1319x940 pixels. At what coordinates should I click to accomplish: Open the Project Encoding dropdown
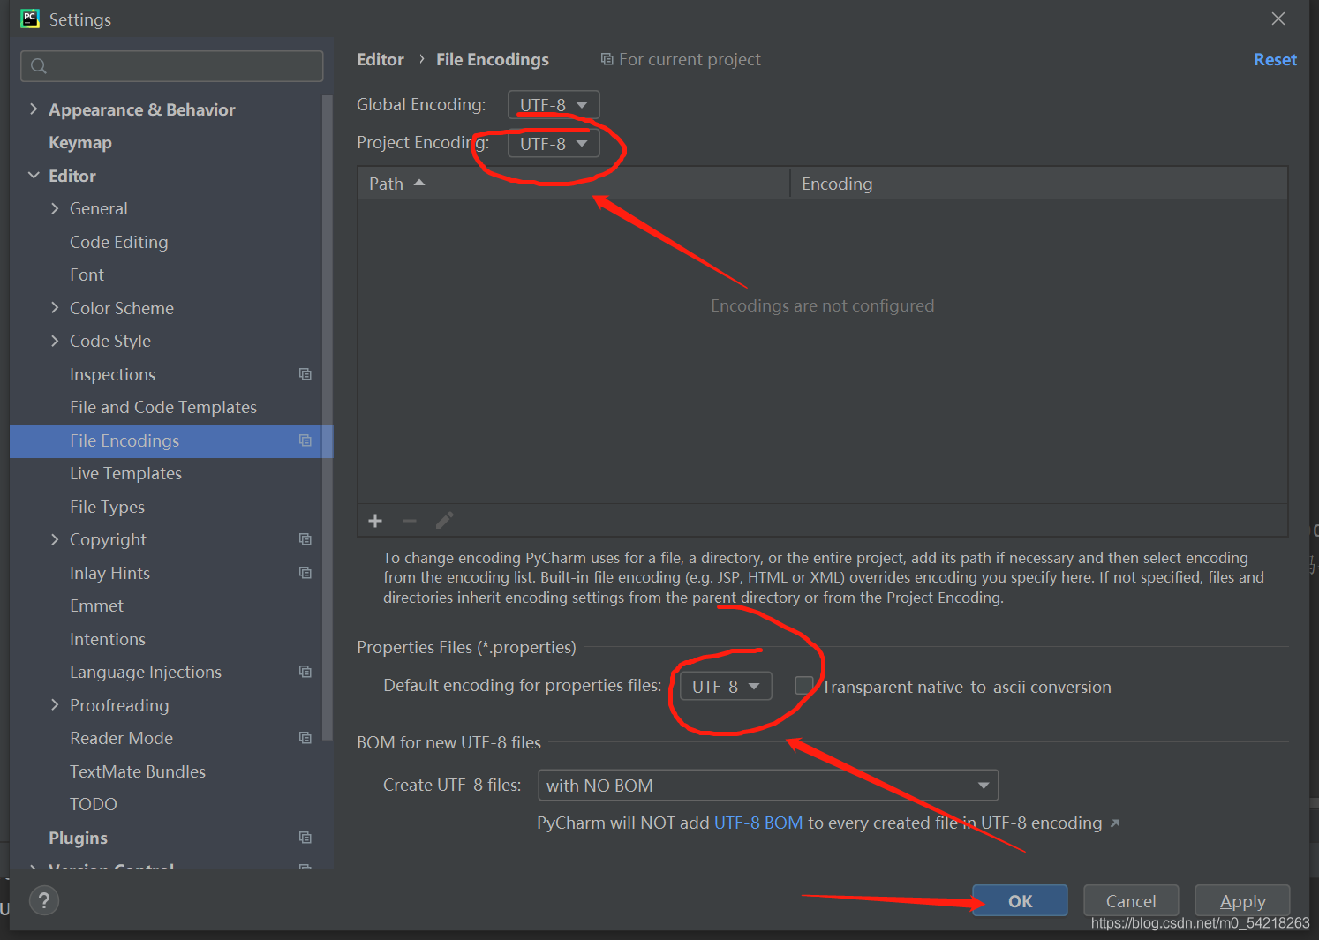click(554, 144)
